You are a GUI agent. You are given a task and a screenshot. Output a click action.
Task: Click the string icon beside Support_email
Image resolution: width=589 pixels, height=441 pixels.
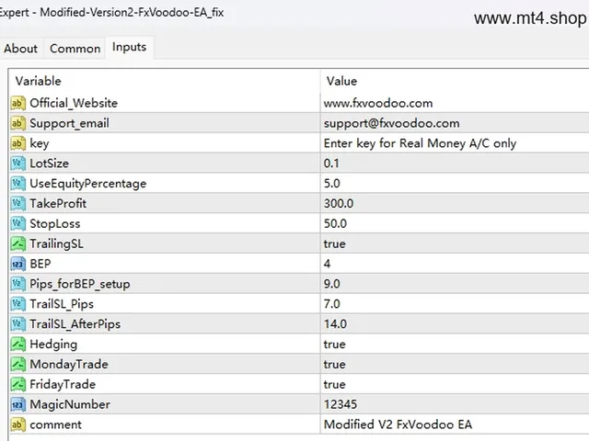pyautogui.click(x=18, y=123)
